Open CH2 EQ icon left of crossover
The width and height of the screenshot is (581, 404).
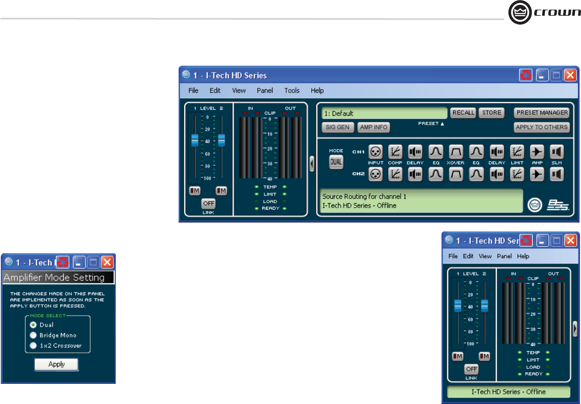click(436, 174)
